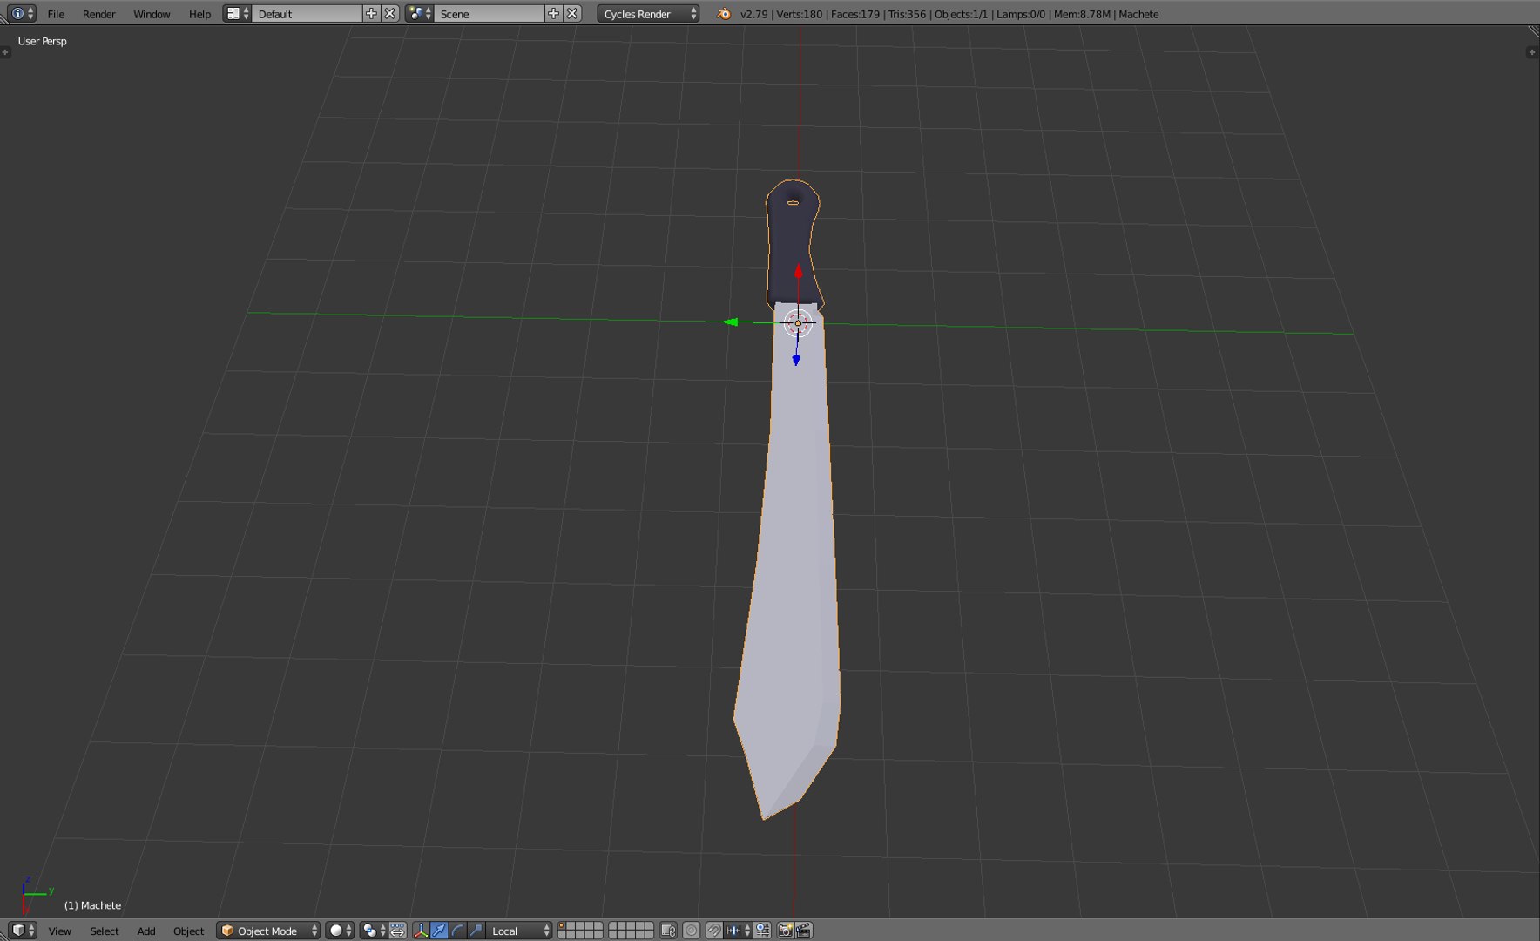
Task: Click the red Z-axis manipulator arrow
Action: coord(798,271)
